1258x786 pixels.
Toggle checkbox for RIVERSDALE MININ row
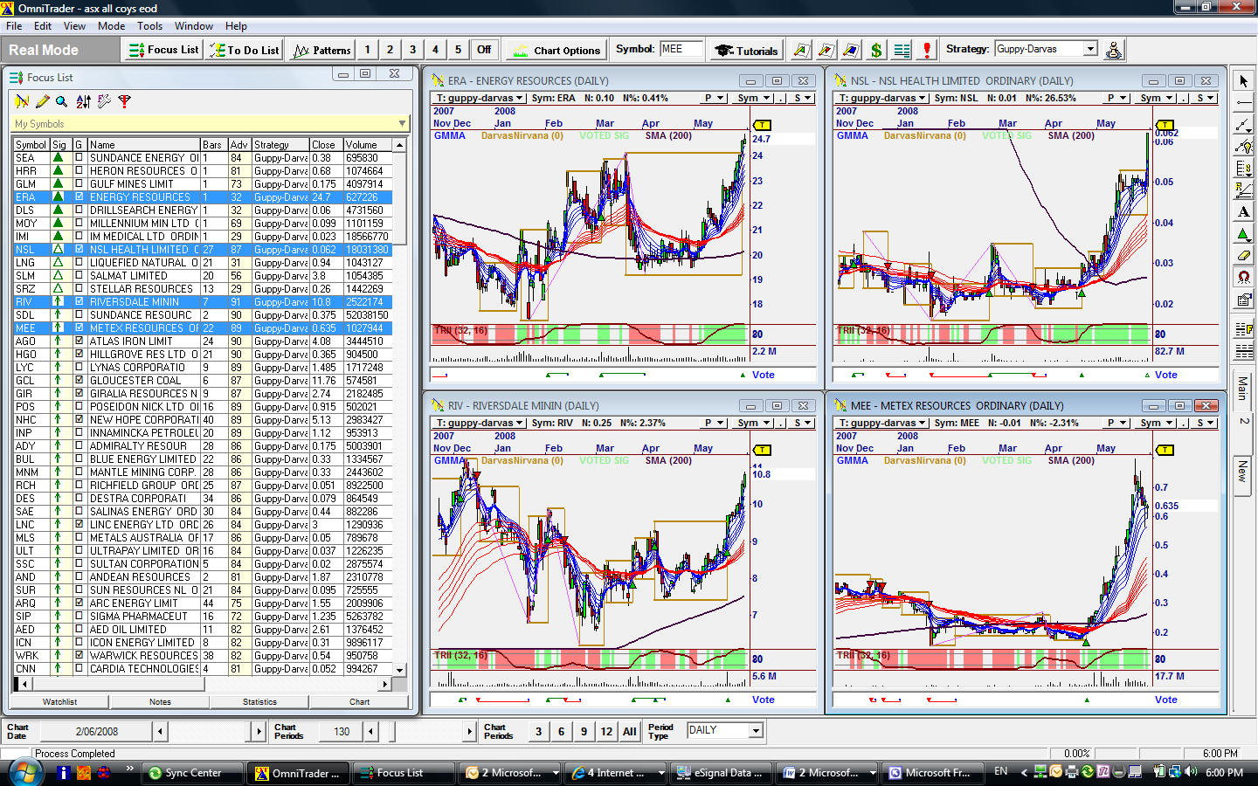click(79, 302)
